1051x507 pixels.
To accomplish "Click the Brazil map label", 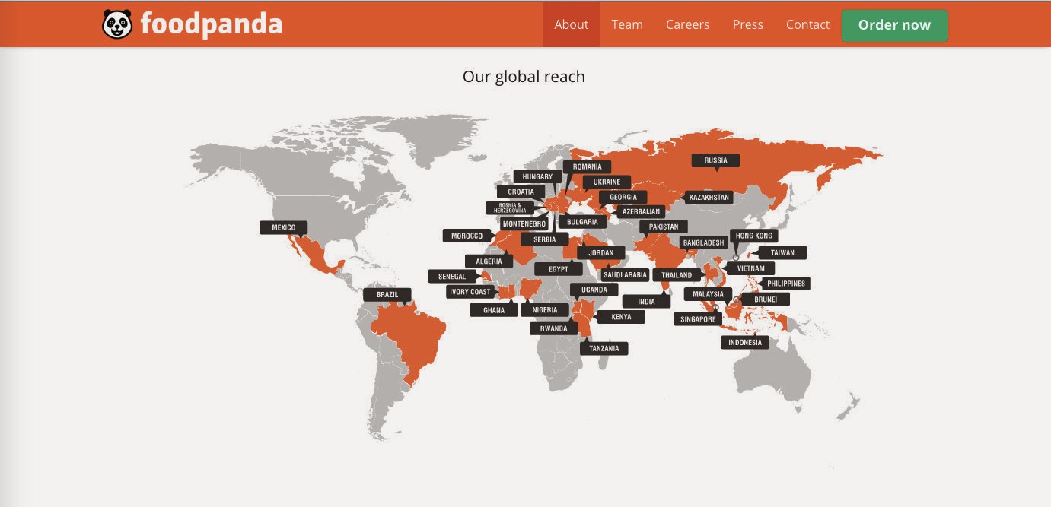I will click(x=387, y=294).
